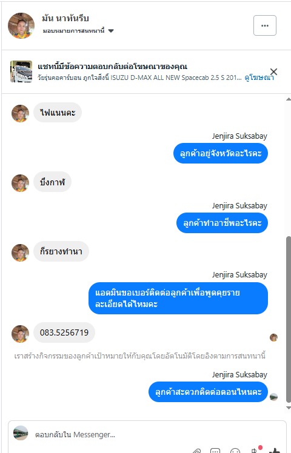Open contact profile picture in header

(x=21, y=25)
